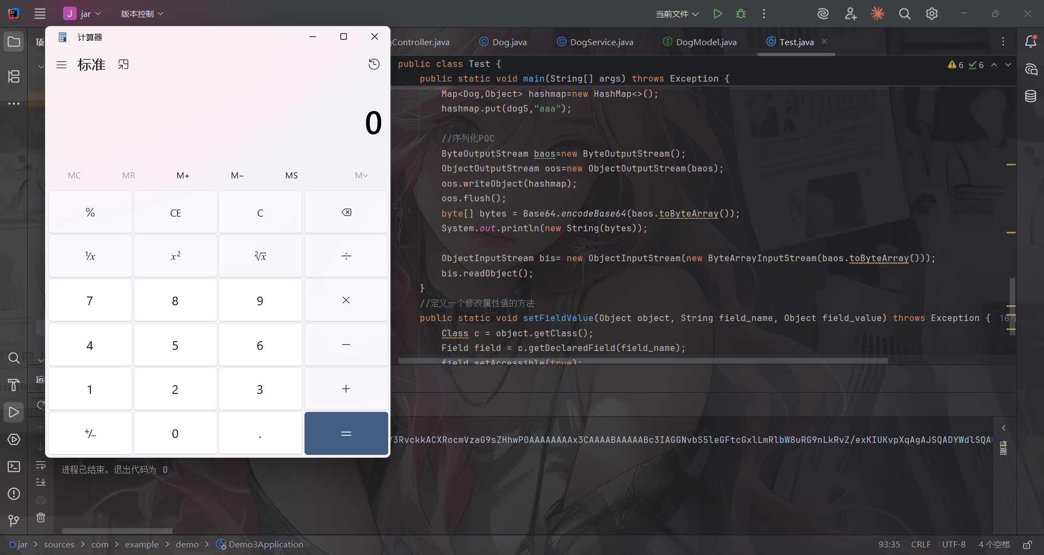
Task: Click the editor horizontal scrollbar
Action: coord(643,360)
